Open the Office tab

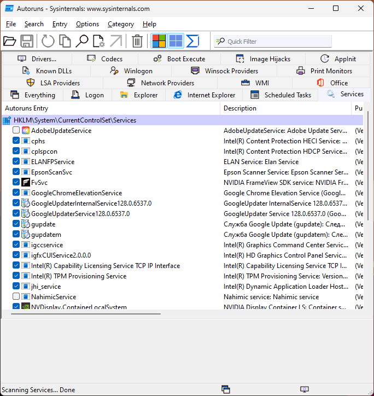click(332, 83)
